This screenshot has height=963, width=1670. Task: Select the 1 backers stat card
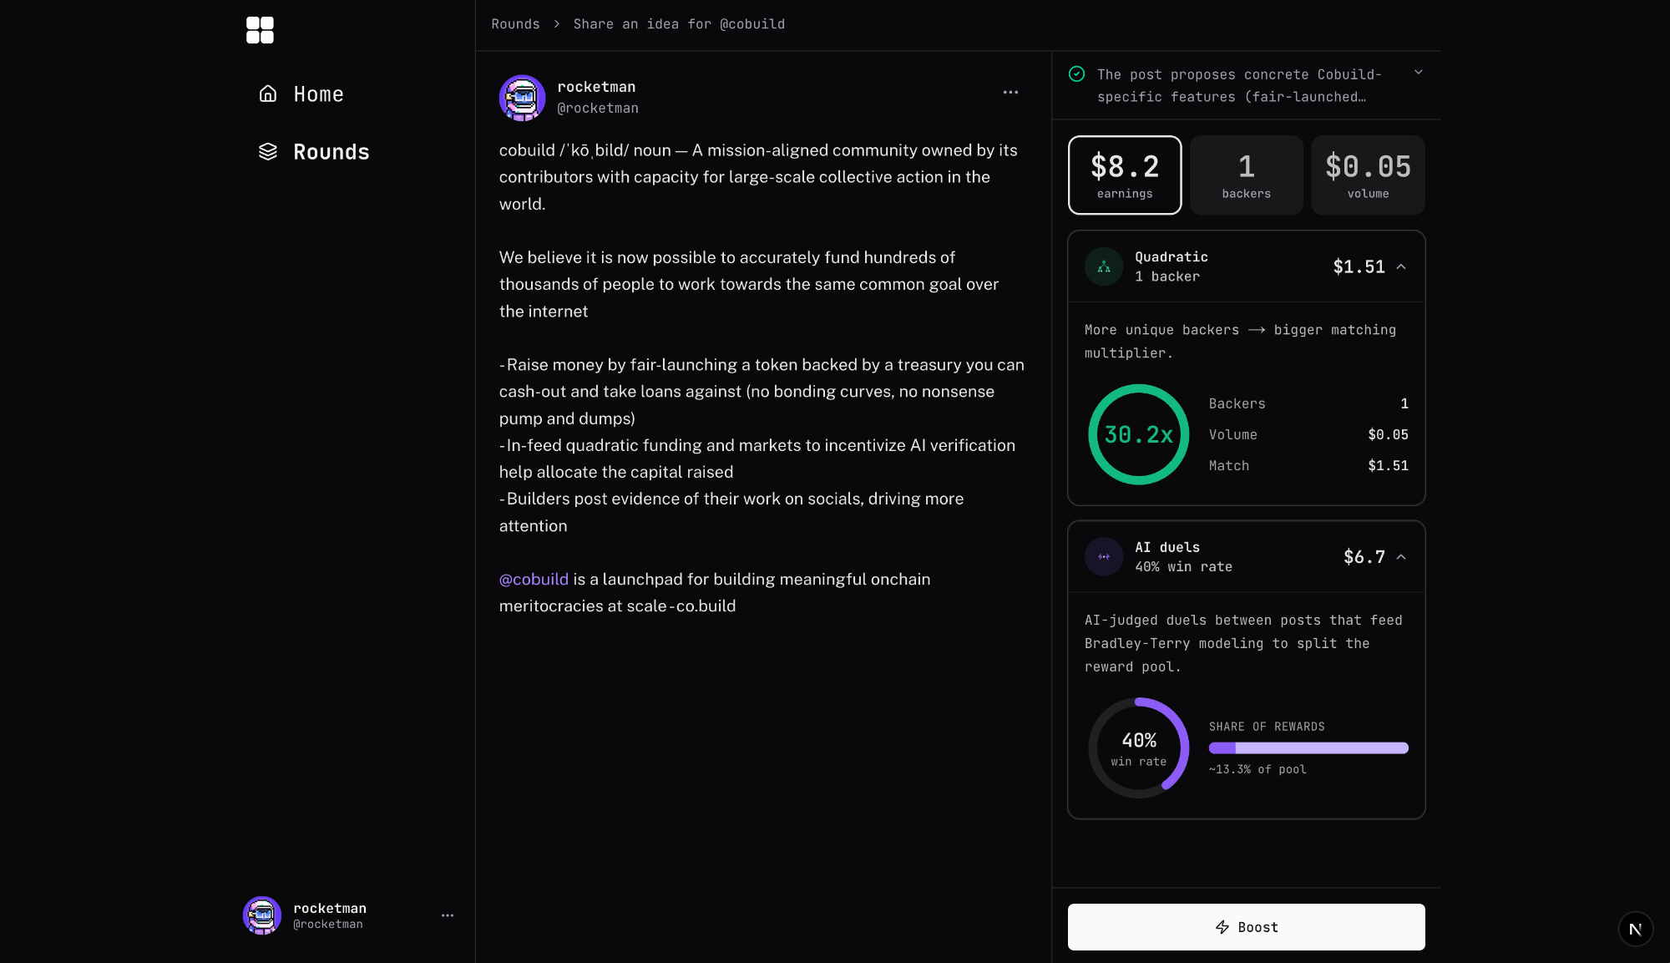pos(1246,175)
